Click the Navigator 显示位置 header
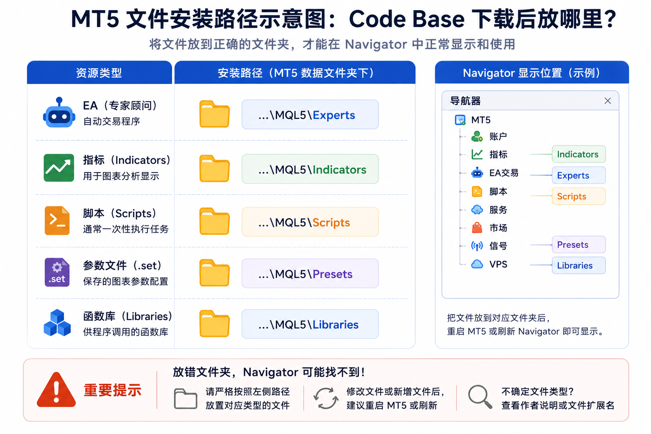This screenshot has width=651, height=434. [532, 73]
